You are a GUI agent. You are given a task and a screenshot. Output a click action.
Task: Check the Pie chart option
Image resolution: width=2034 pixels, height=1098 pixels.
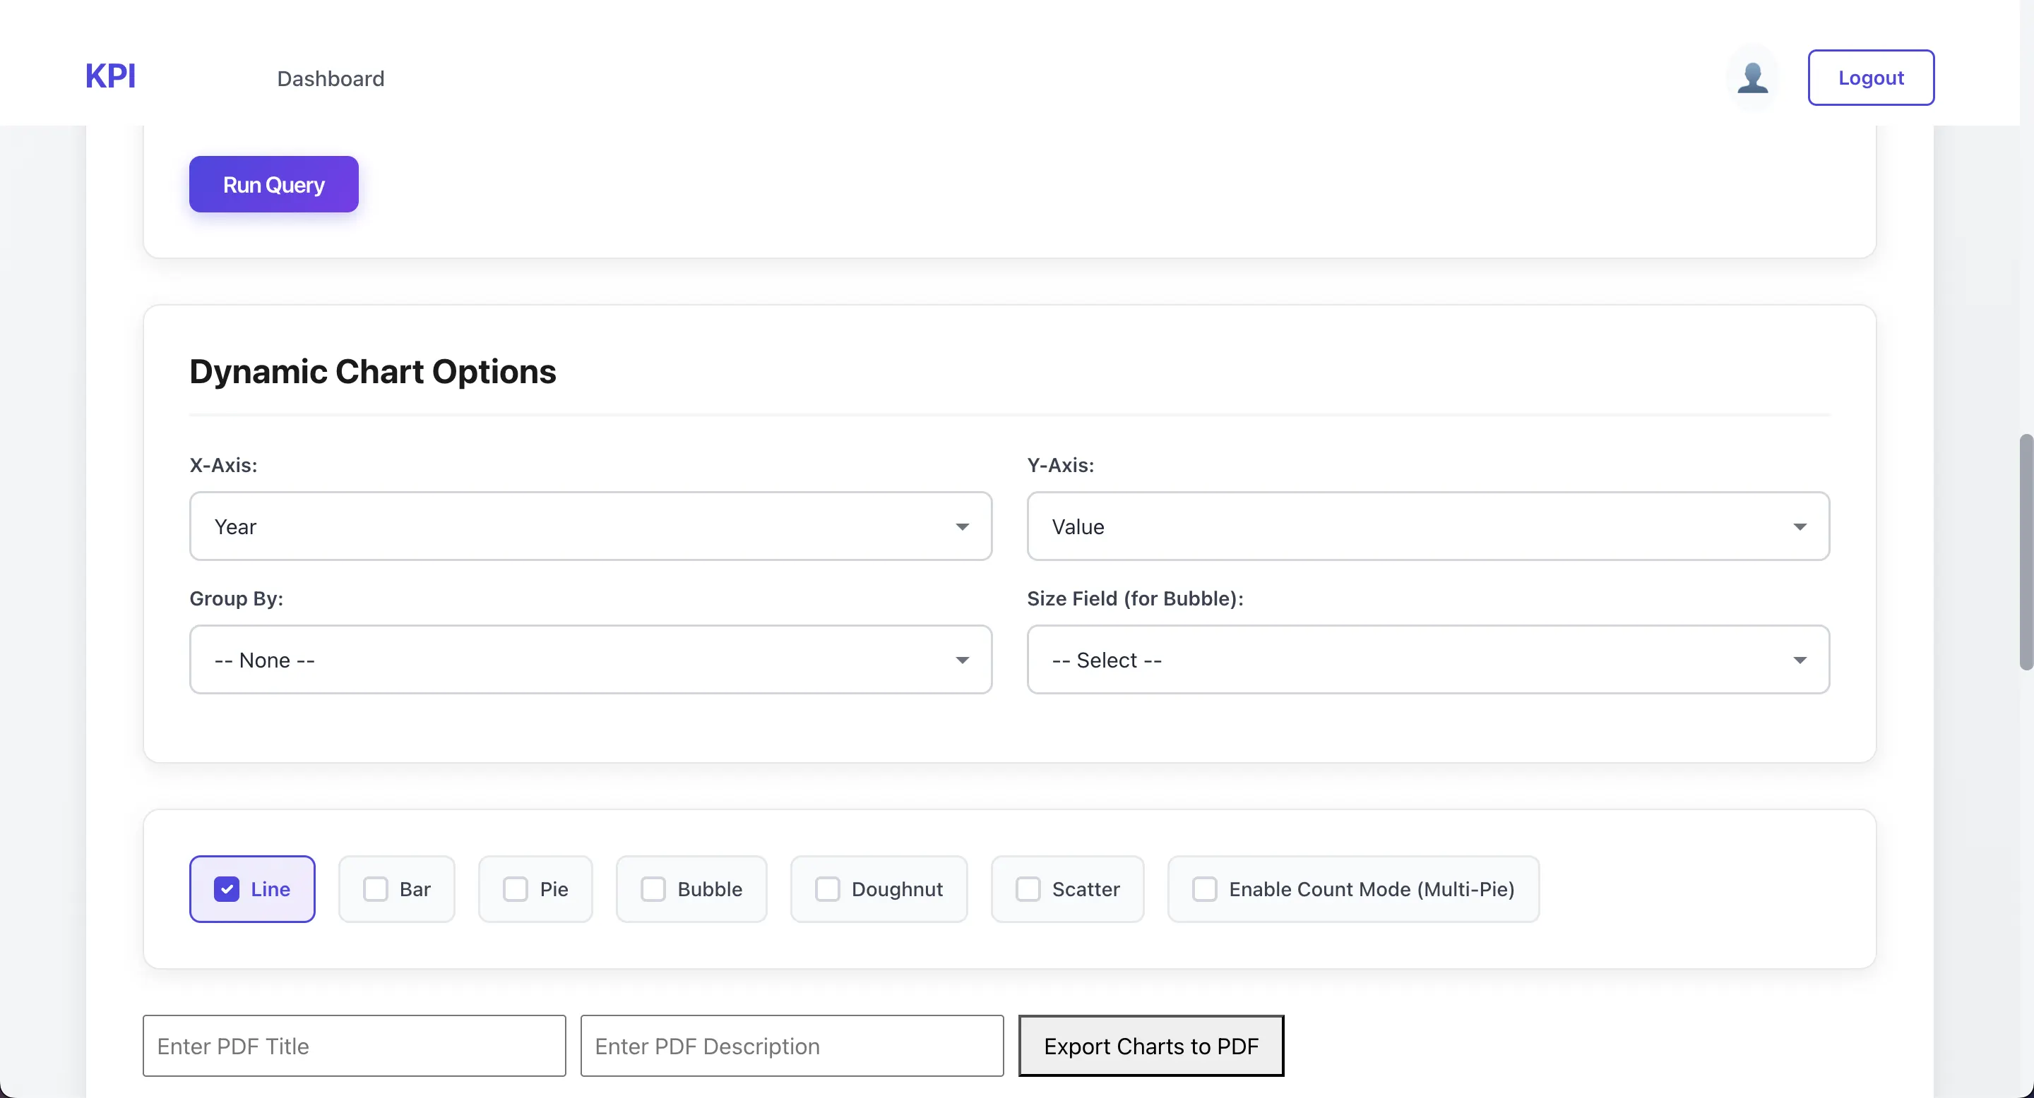tap(515, 889)
